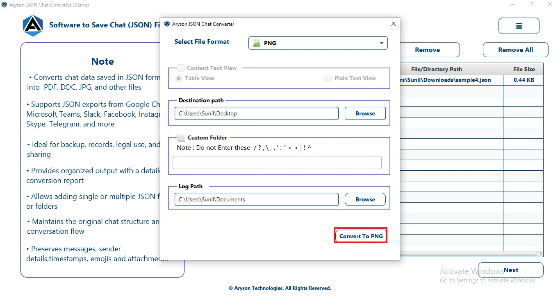Toggle the Content Text View checkbox

coord(180,68)
